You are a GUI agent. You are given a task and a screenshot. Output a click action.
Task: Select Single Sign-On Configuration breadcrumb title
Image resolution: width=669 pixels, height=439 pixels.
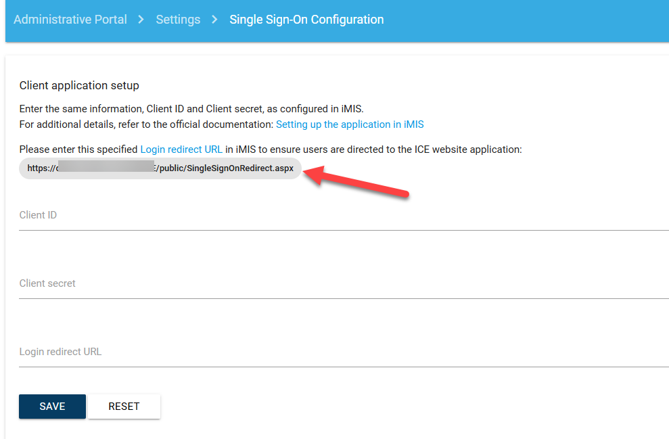306,20
